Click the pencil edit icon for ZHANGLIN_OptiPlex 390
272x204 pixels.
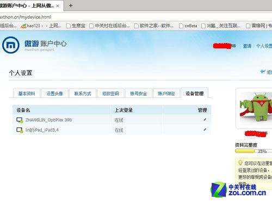pyautogui.click(x=205, y=120)
